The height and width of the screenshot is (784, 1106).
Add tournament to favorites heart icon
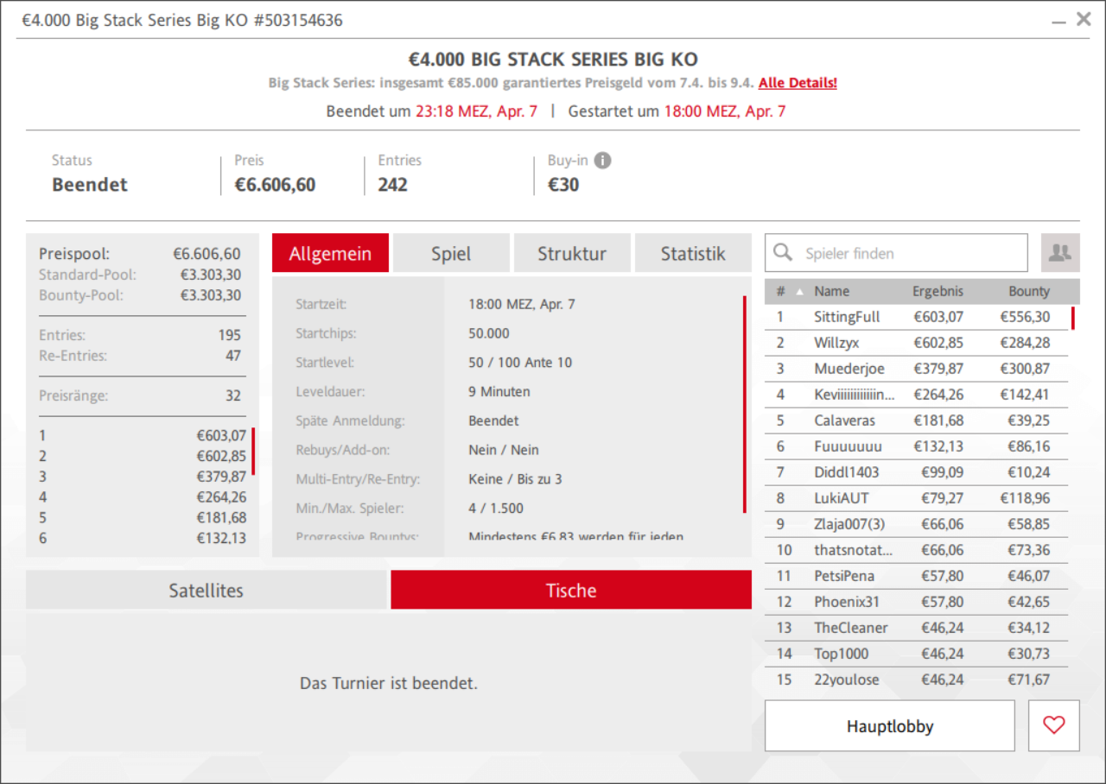pyautogui.click(x=1054, y=726)
